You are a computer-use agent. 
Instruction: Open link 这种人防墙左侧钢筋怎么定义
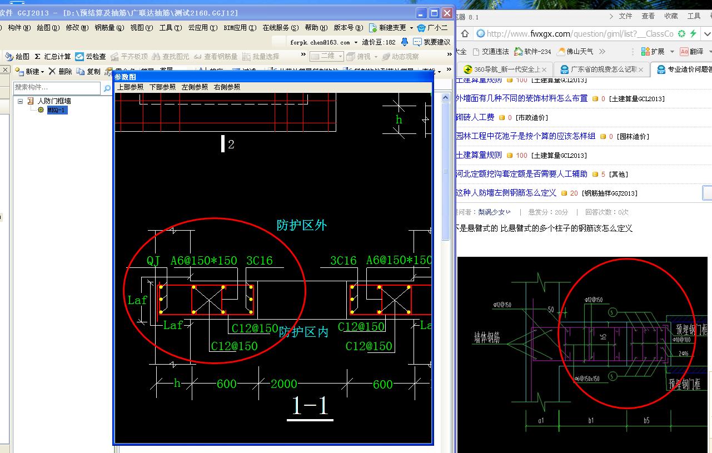pos(506,192)
